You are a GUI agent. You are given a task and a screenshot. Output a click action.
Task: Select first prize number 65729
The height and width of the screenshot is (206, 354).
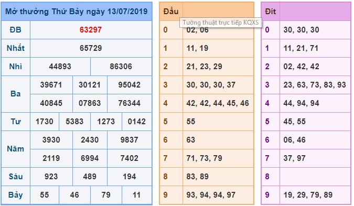point(91,48)
